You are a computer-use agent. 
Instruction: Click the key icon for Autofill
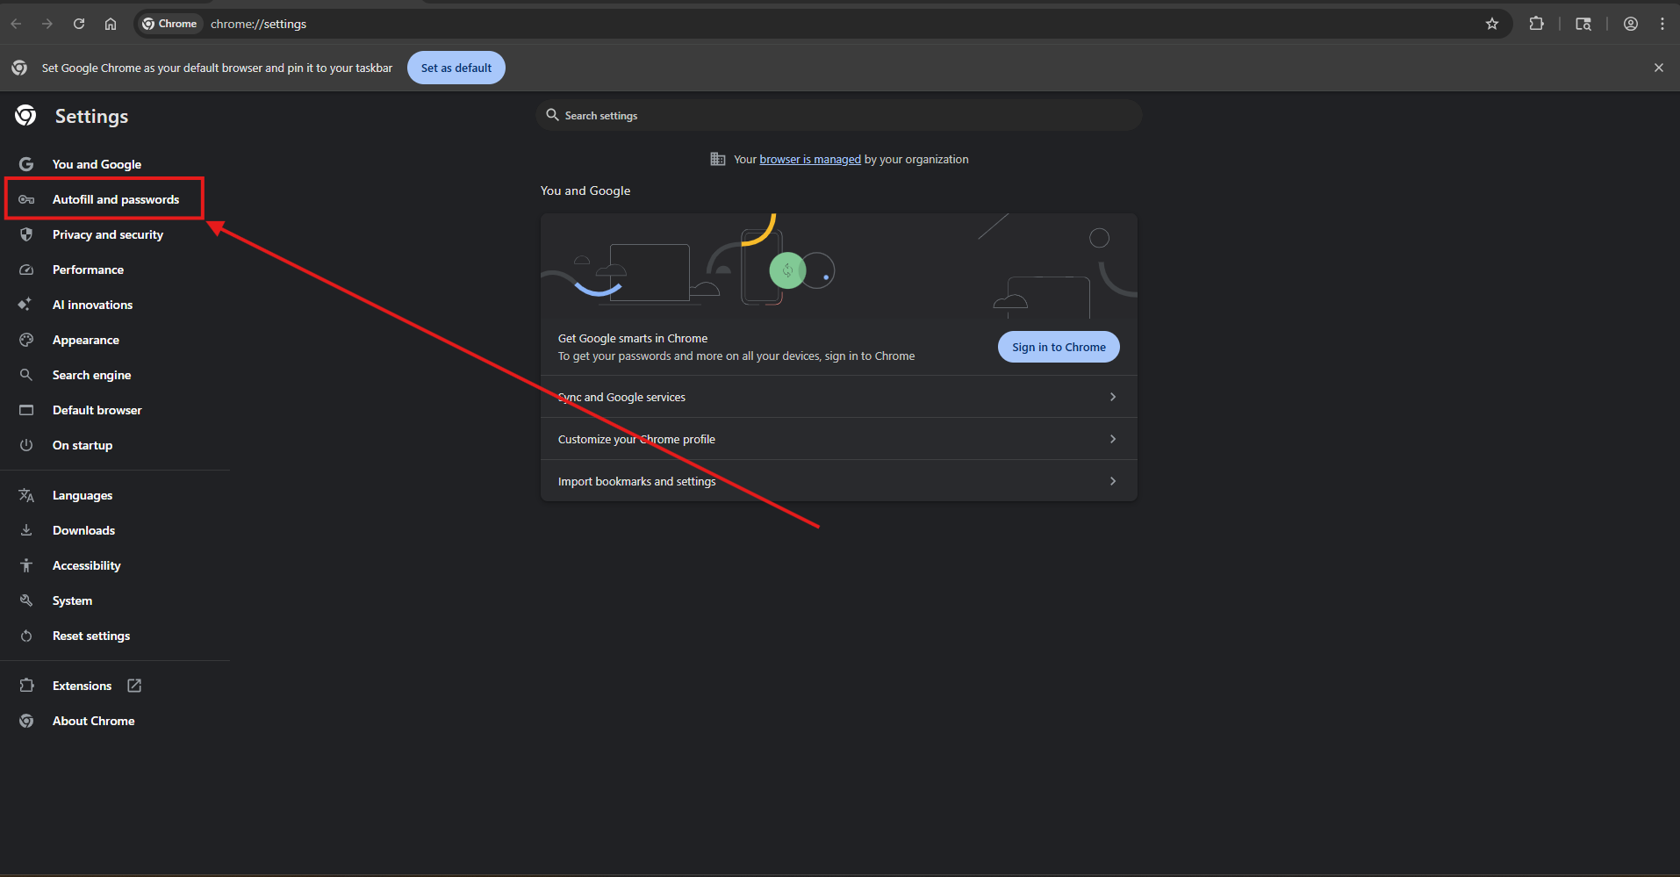point(26,199)
